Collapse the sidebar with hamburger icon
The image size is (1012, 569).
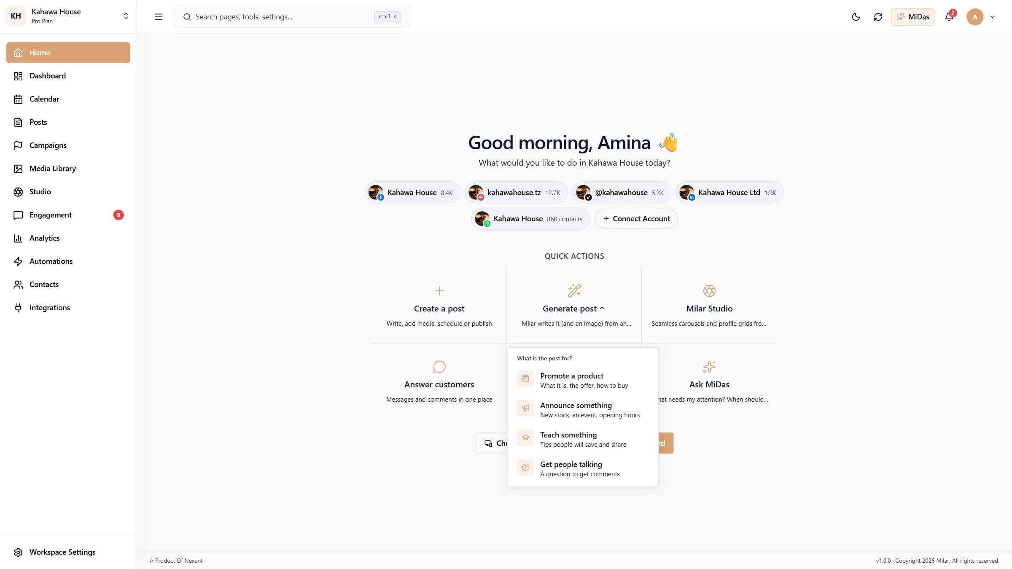point(159,17)
